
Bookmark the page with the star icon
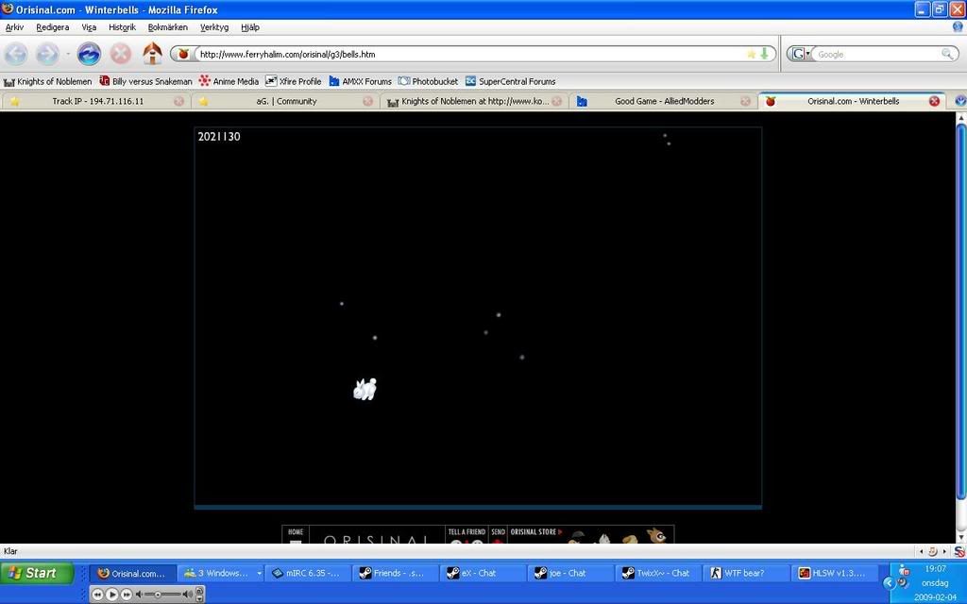click(x=752, y=54)
